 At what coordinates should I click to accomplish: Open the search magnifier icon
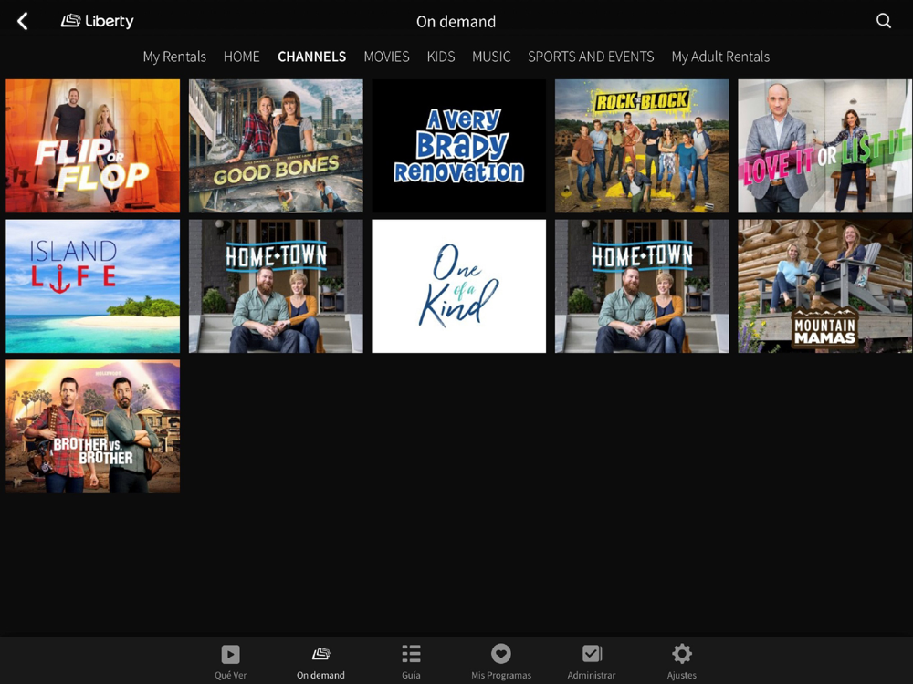[x=883, y=21]
